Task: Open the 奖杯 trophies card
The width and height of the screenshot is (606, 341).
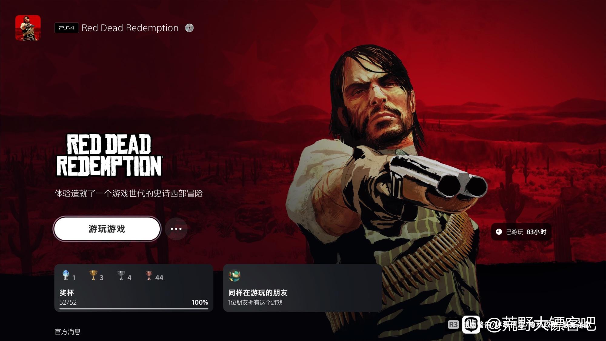Action: click(x=134, y=288)
